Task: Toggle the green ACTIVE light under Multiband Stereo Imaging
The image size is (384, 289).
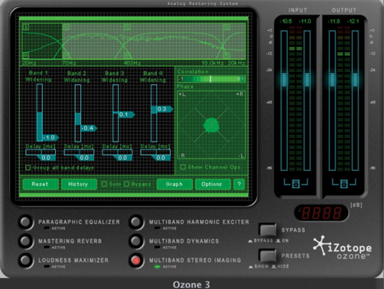Action: (157, 266)
